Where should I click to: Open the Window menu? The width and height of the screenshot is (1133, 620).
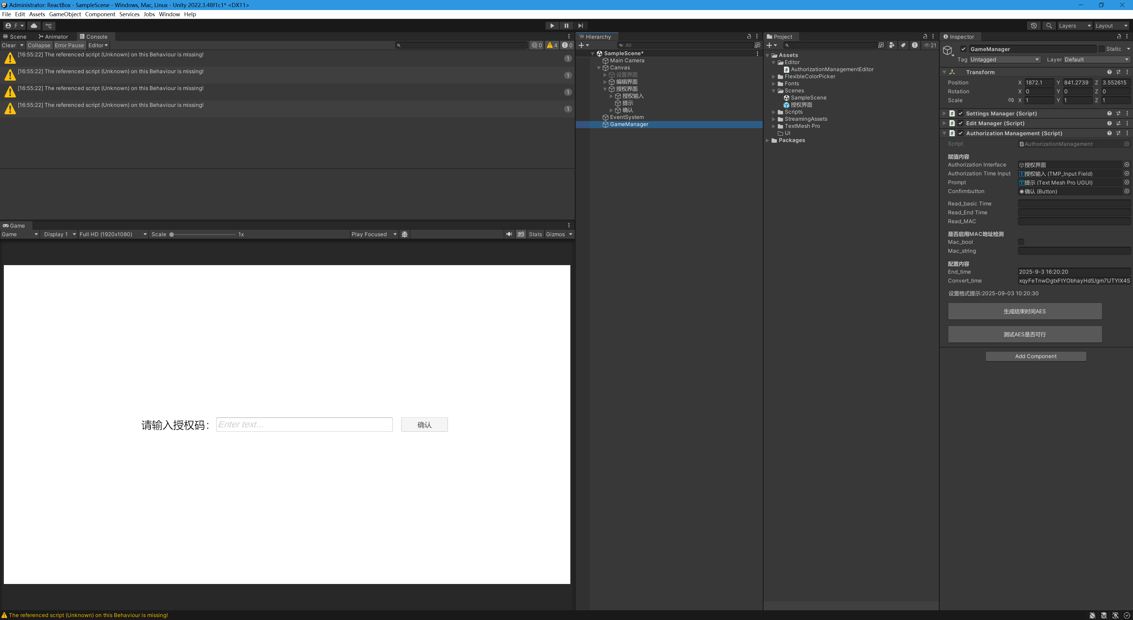[x=169, y=14]
